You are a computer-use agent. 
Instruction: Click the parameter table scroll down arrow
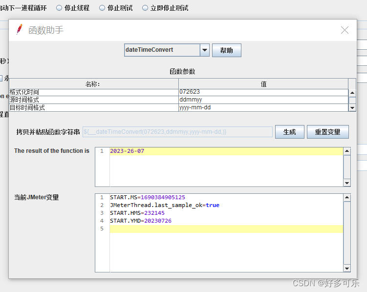coord(352,108)
